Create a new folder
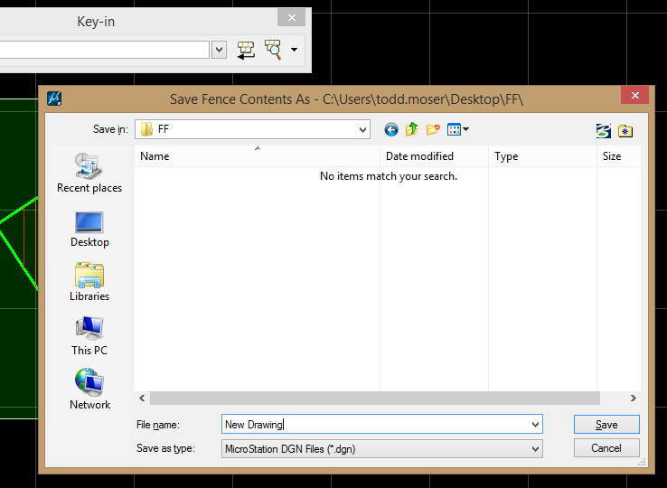667x488 pixels. pos(432,130)
